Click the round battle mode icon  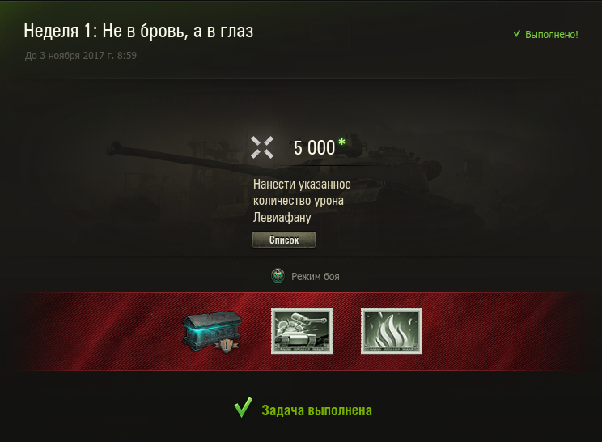coord(278,276)
